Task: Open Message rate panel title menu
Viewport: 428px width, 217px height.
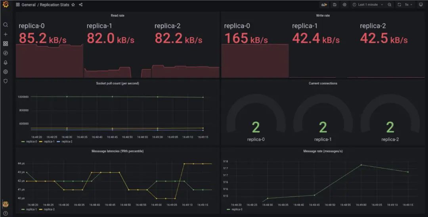Action: click(x=323, y=151)
